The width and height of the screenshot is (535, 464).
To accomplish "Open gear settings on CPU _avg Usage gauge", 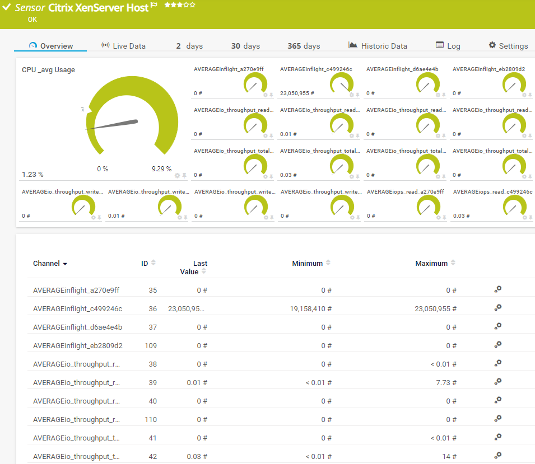I will tap(178, 175).
